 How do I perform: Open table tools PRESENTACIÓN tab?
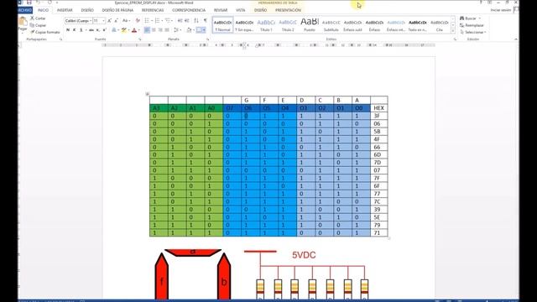point(288,10)
